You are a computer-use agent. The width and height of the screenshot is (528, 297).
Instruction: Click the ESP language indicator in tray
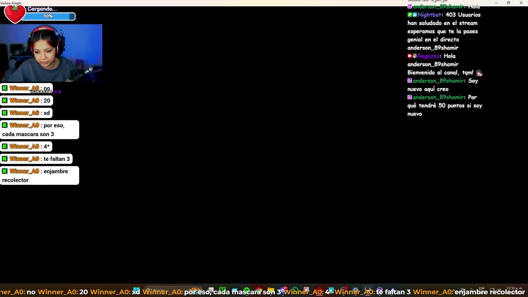coord(482,288)
